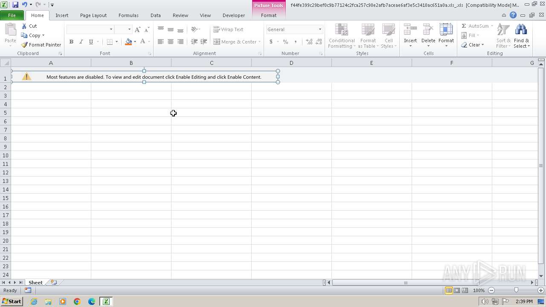Click Wrap Text button
This screenshot has width=546, height=307.
point(229,29)
